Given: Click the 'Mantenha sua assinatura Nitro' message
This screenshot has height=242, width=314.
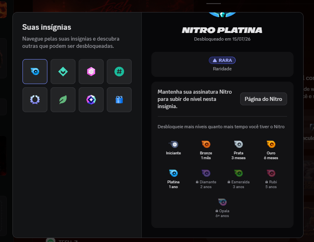Looking at the screenshot, I should point(195,99).
